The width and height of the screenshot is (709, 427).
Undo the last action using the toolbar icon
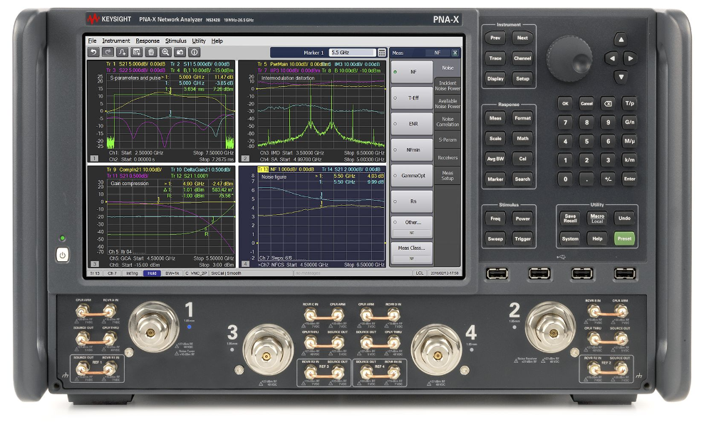(x=95, y=52)
